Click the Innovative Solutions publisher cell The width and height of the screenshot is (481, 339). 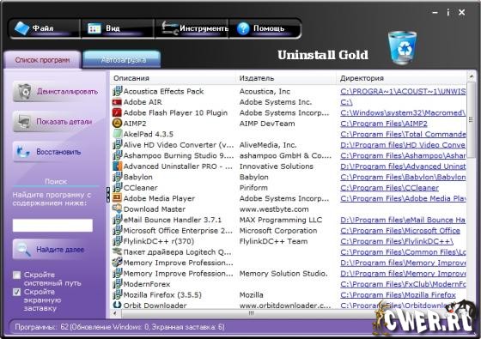tap(276, 166)
